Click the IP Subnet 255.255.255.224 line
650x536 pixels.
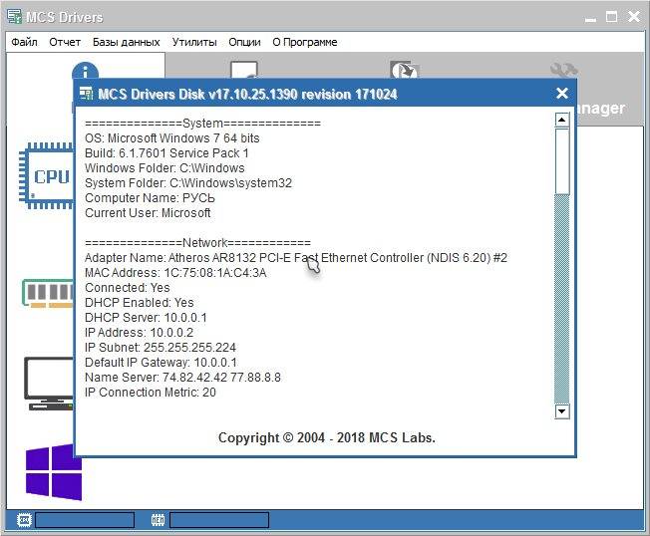click(x=161, y=347)
